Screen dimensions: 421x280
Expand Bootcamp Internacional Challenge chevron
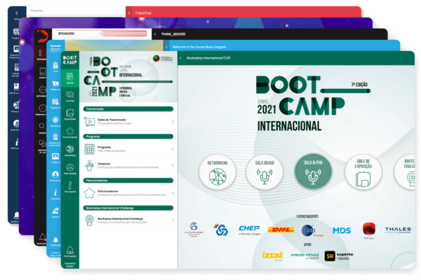coord(172,220)
